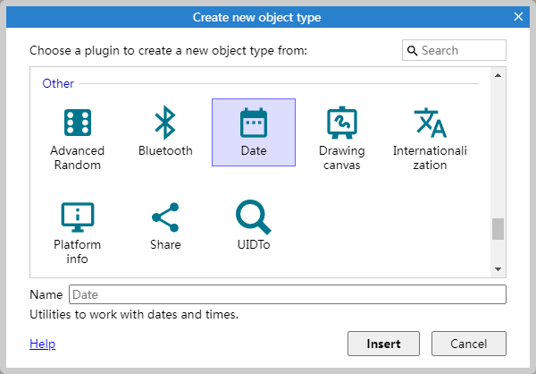Choose the Bluetooth plugin icon
Screen dimensions: 536x374
coord(165,123)
